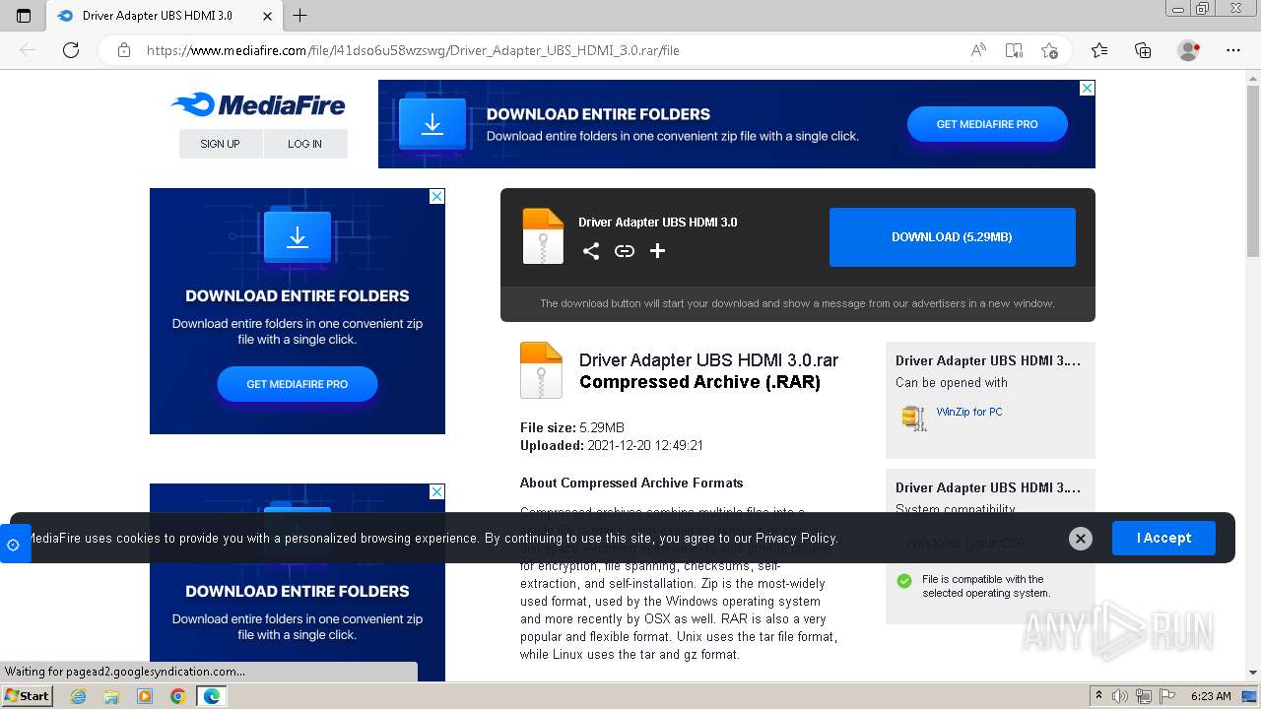Dismiss the cookie notice with X
The height and width of the screenshot is (709, 1261).
(x=1081, y=539)
